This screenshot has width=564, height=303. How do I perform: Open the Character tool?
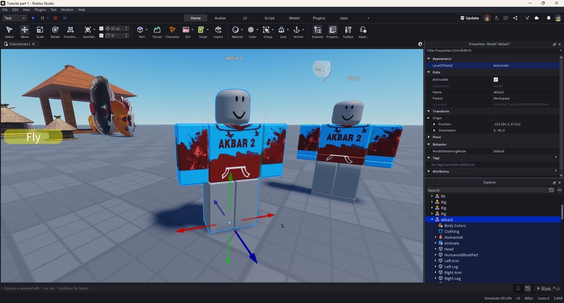click(x=172, y=32)
